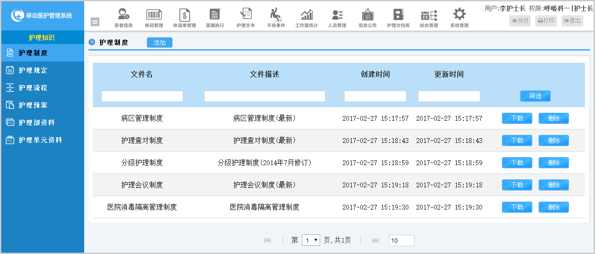
Task: Go to 护理单元资料 in sidebar
Action: (40, 140)
